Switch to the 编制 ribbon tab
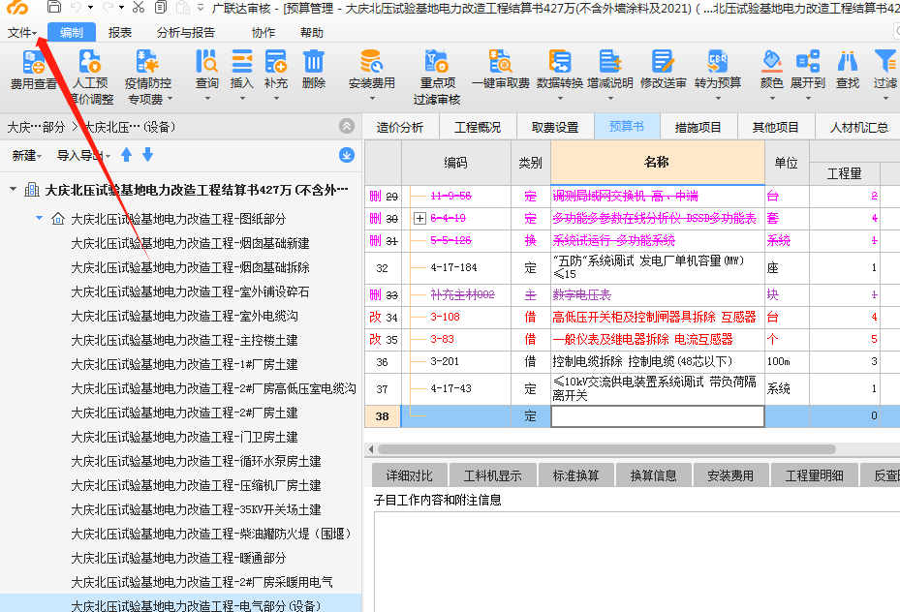 click(x=71, y=33)
